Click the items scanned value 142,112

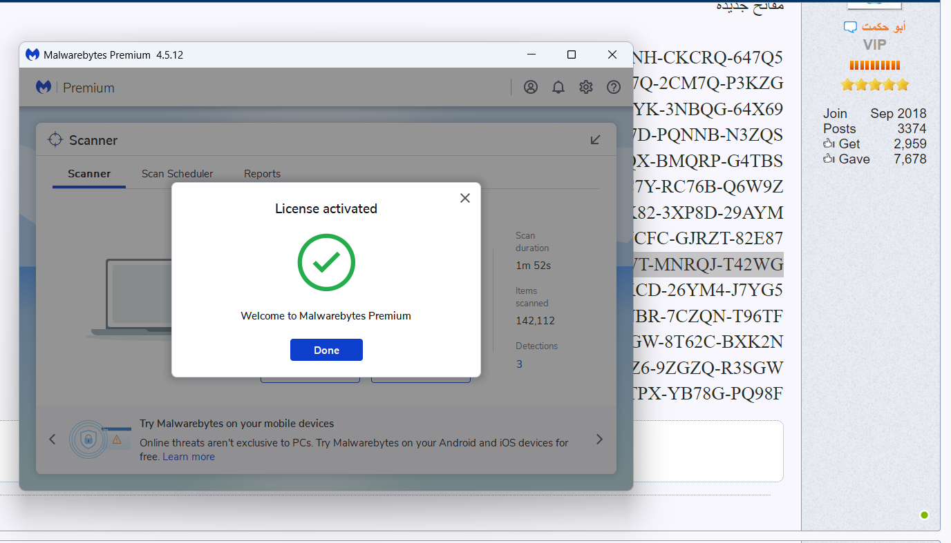click(x=535, y=320)
